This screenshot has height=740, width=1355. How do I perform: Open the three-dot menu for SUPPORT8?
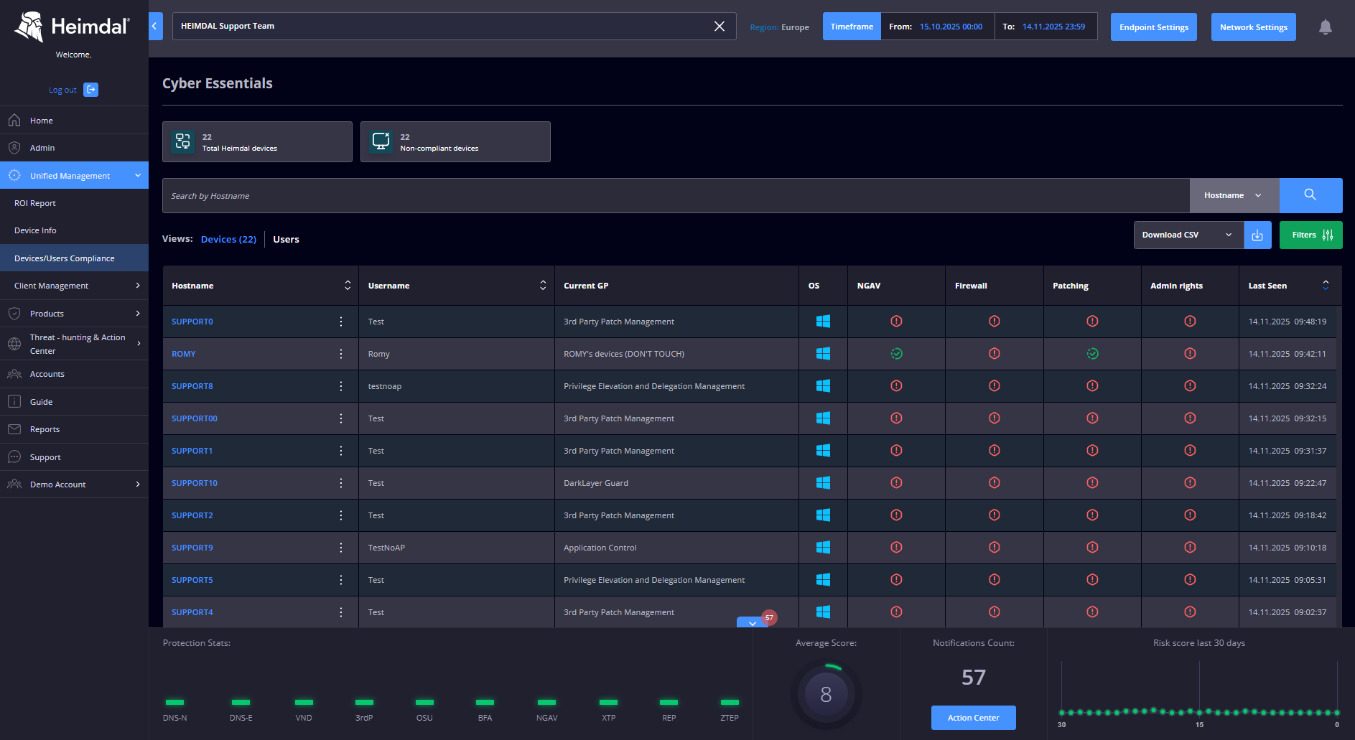(x=341, y=386)
